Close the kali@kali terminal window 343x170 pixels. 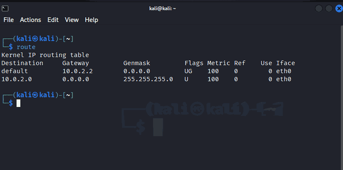tap(338, 8)
